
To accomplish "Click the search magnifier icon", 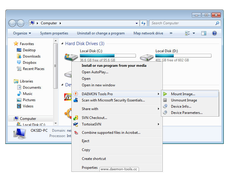I will point(217,23).
